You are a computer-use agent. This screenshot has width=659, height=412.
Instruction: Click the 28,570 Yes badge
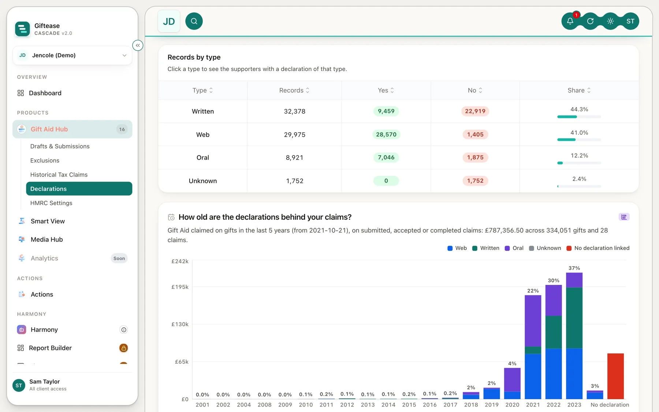point(386,134)
